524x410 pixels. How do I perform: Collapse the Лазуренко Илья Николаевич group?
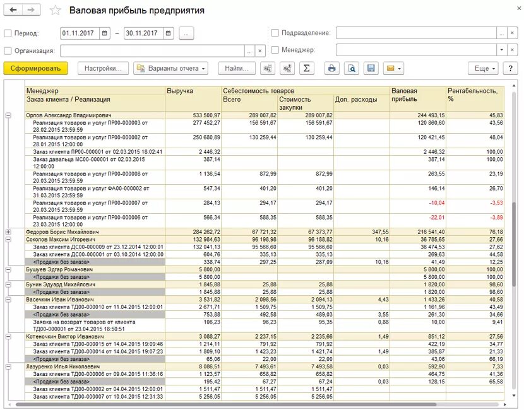(x=8, y=366)
